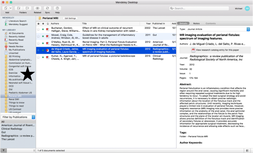Viewport: 253px width, 153px height.
Task: Open PDF icon of Mowat, Craig paper
Action: [x=47, y=36]
